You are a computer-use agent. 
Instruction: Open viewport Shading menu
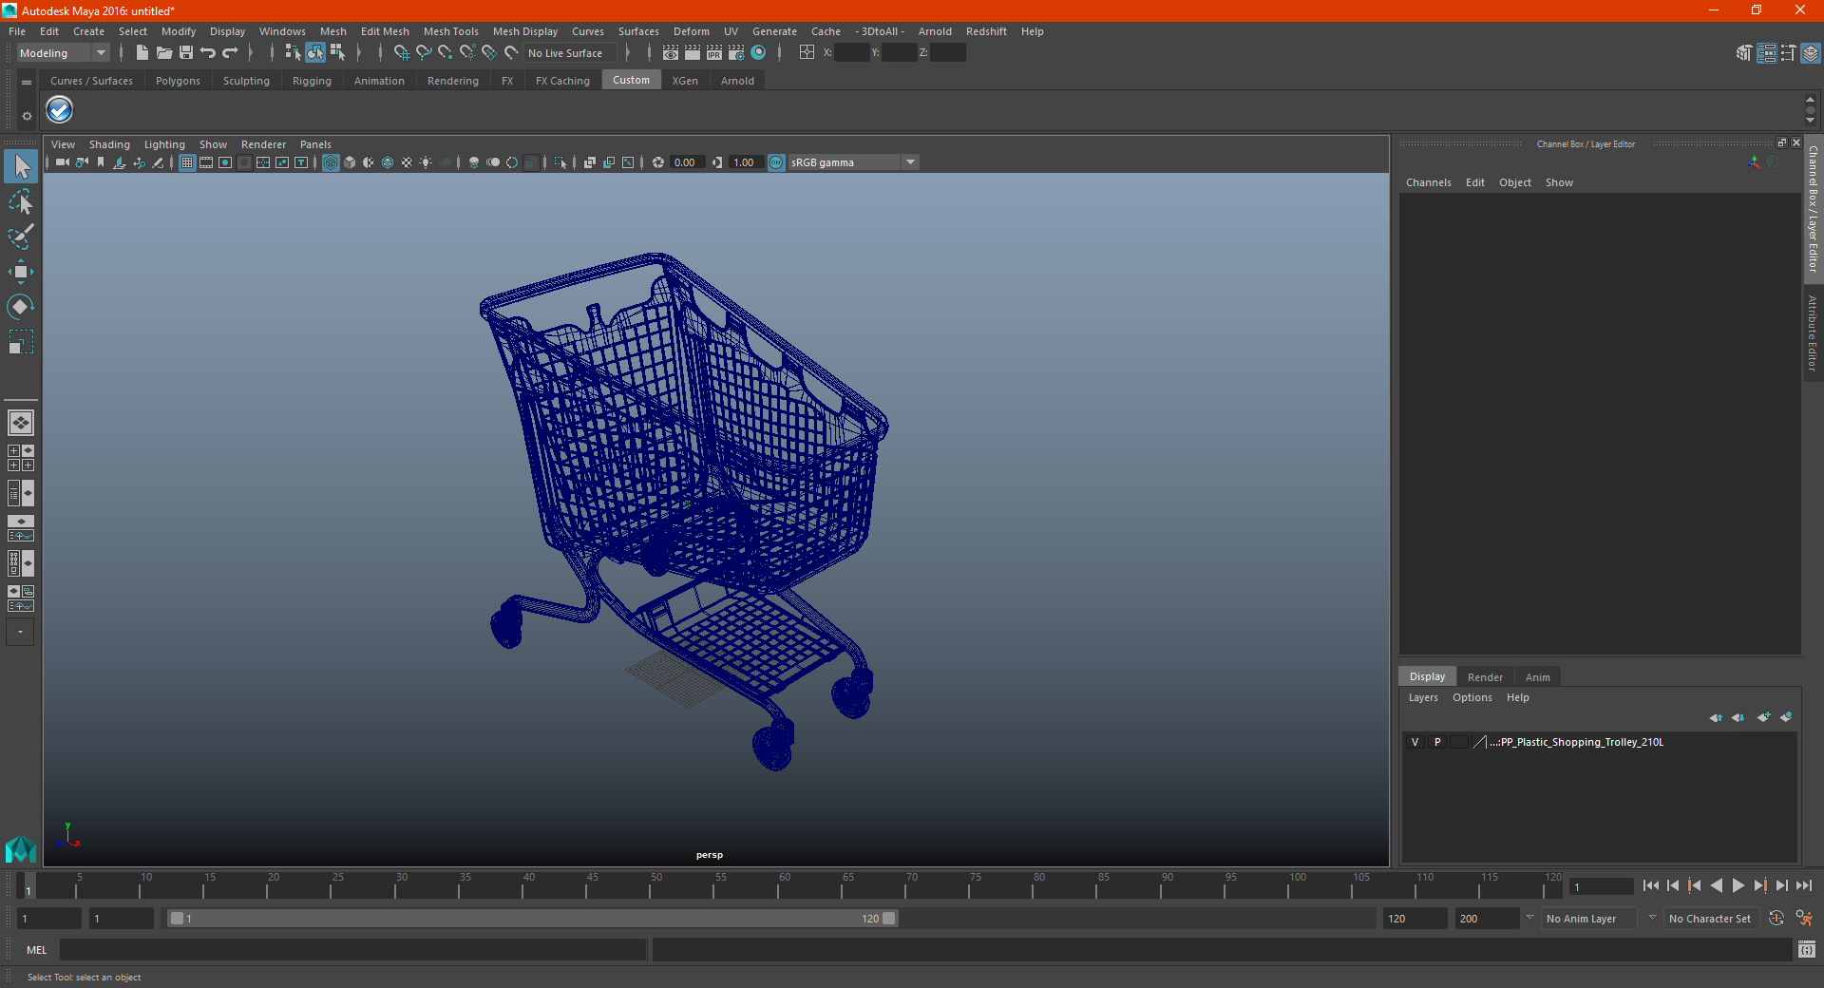(x=109, y=144)
